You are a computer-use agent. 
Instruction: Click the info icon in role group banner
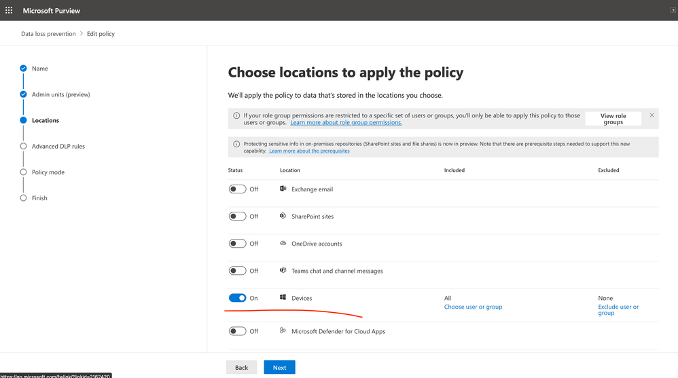click(x=236, y=115)
